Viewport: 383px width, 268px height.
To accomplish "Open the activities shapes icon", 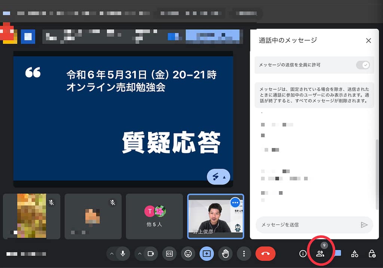I will 355,254.
